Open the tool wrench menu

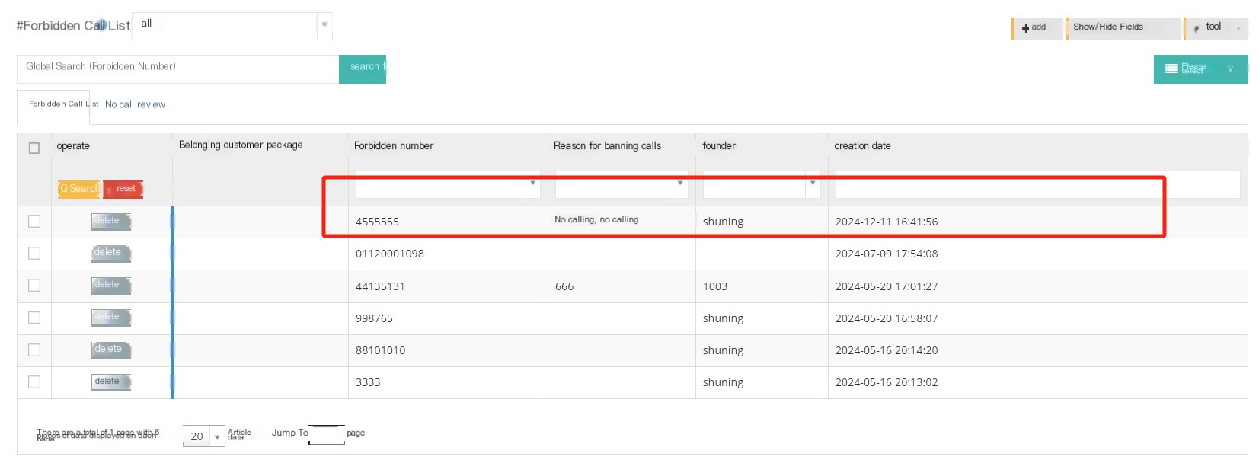pos(1216,28)
